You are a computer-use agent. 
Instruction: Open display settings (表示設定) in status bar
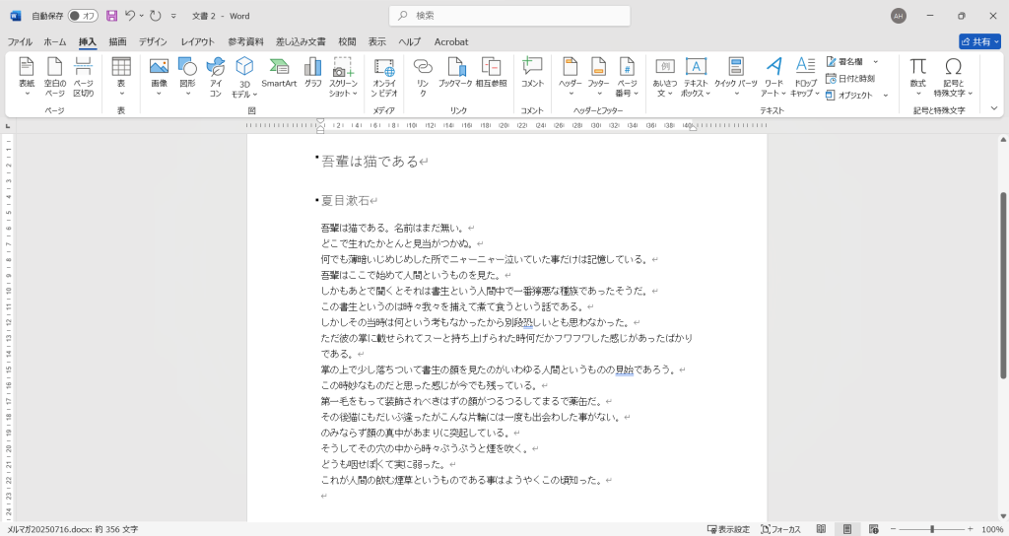728,529
